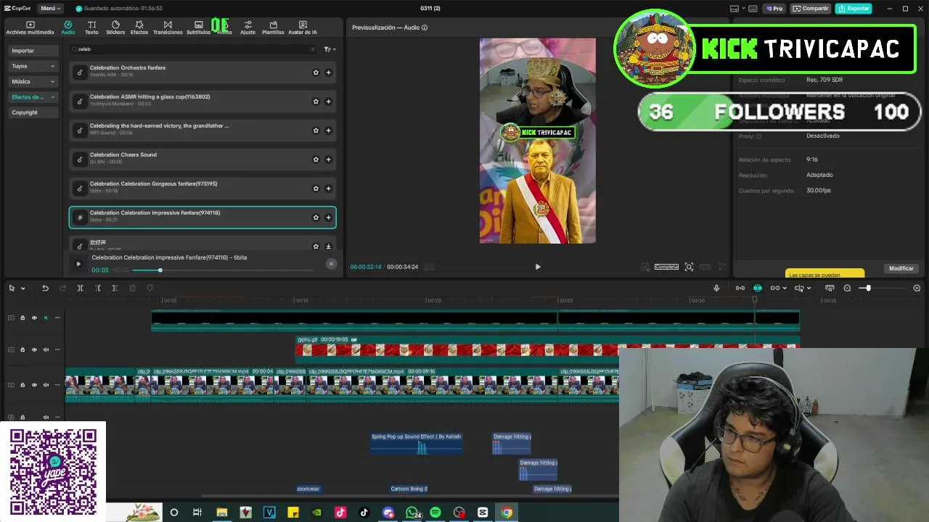Open more options for top overlay track

click(57, 318)
